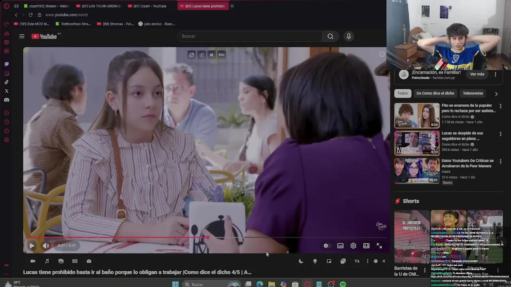Open GX Control speedometer icon in the sidebar

click(6, 24)
